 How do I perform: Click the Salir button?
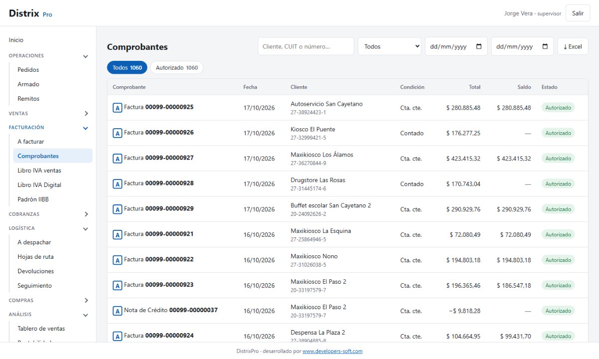point(578,13)
